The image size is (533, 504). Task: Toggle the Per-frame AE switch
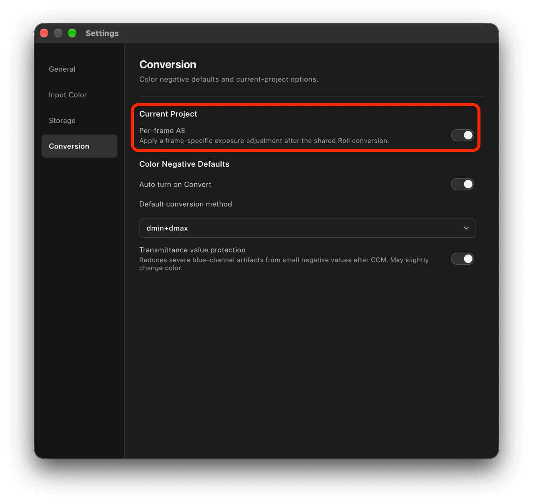[463, 135]
